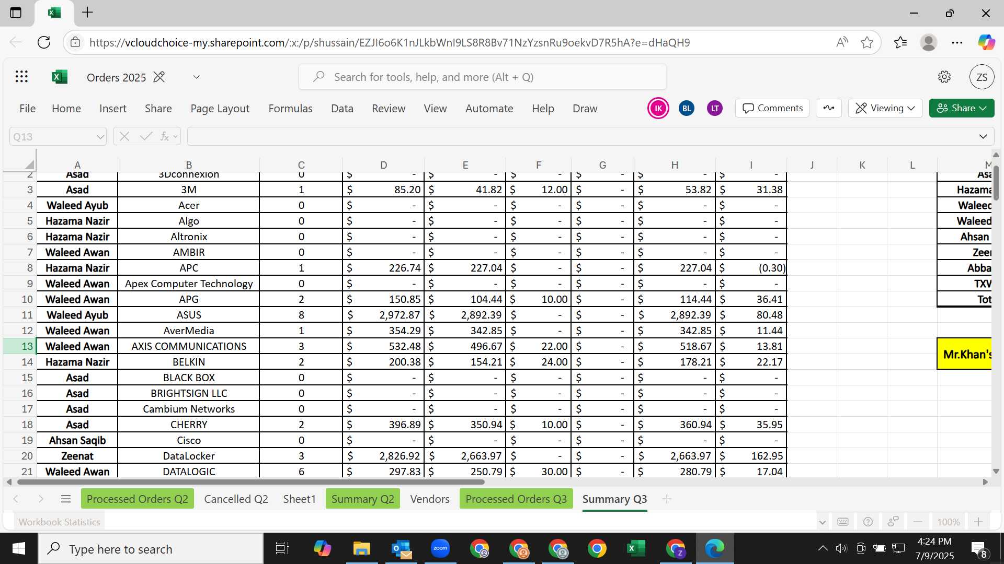The image size is (1004, 564).
Task: Click the Excel logo icon beside Orders 2025
Action: point(60,77)
